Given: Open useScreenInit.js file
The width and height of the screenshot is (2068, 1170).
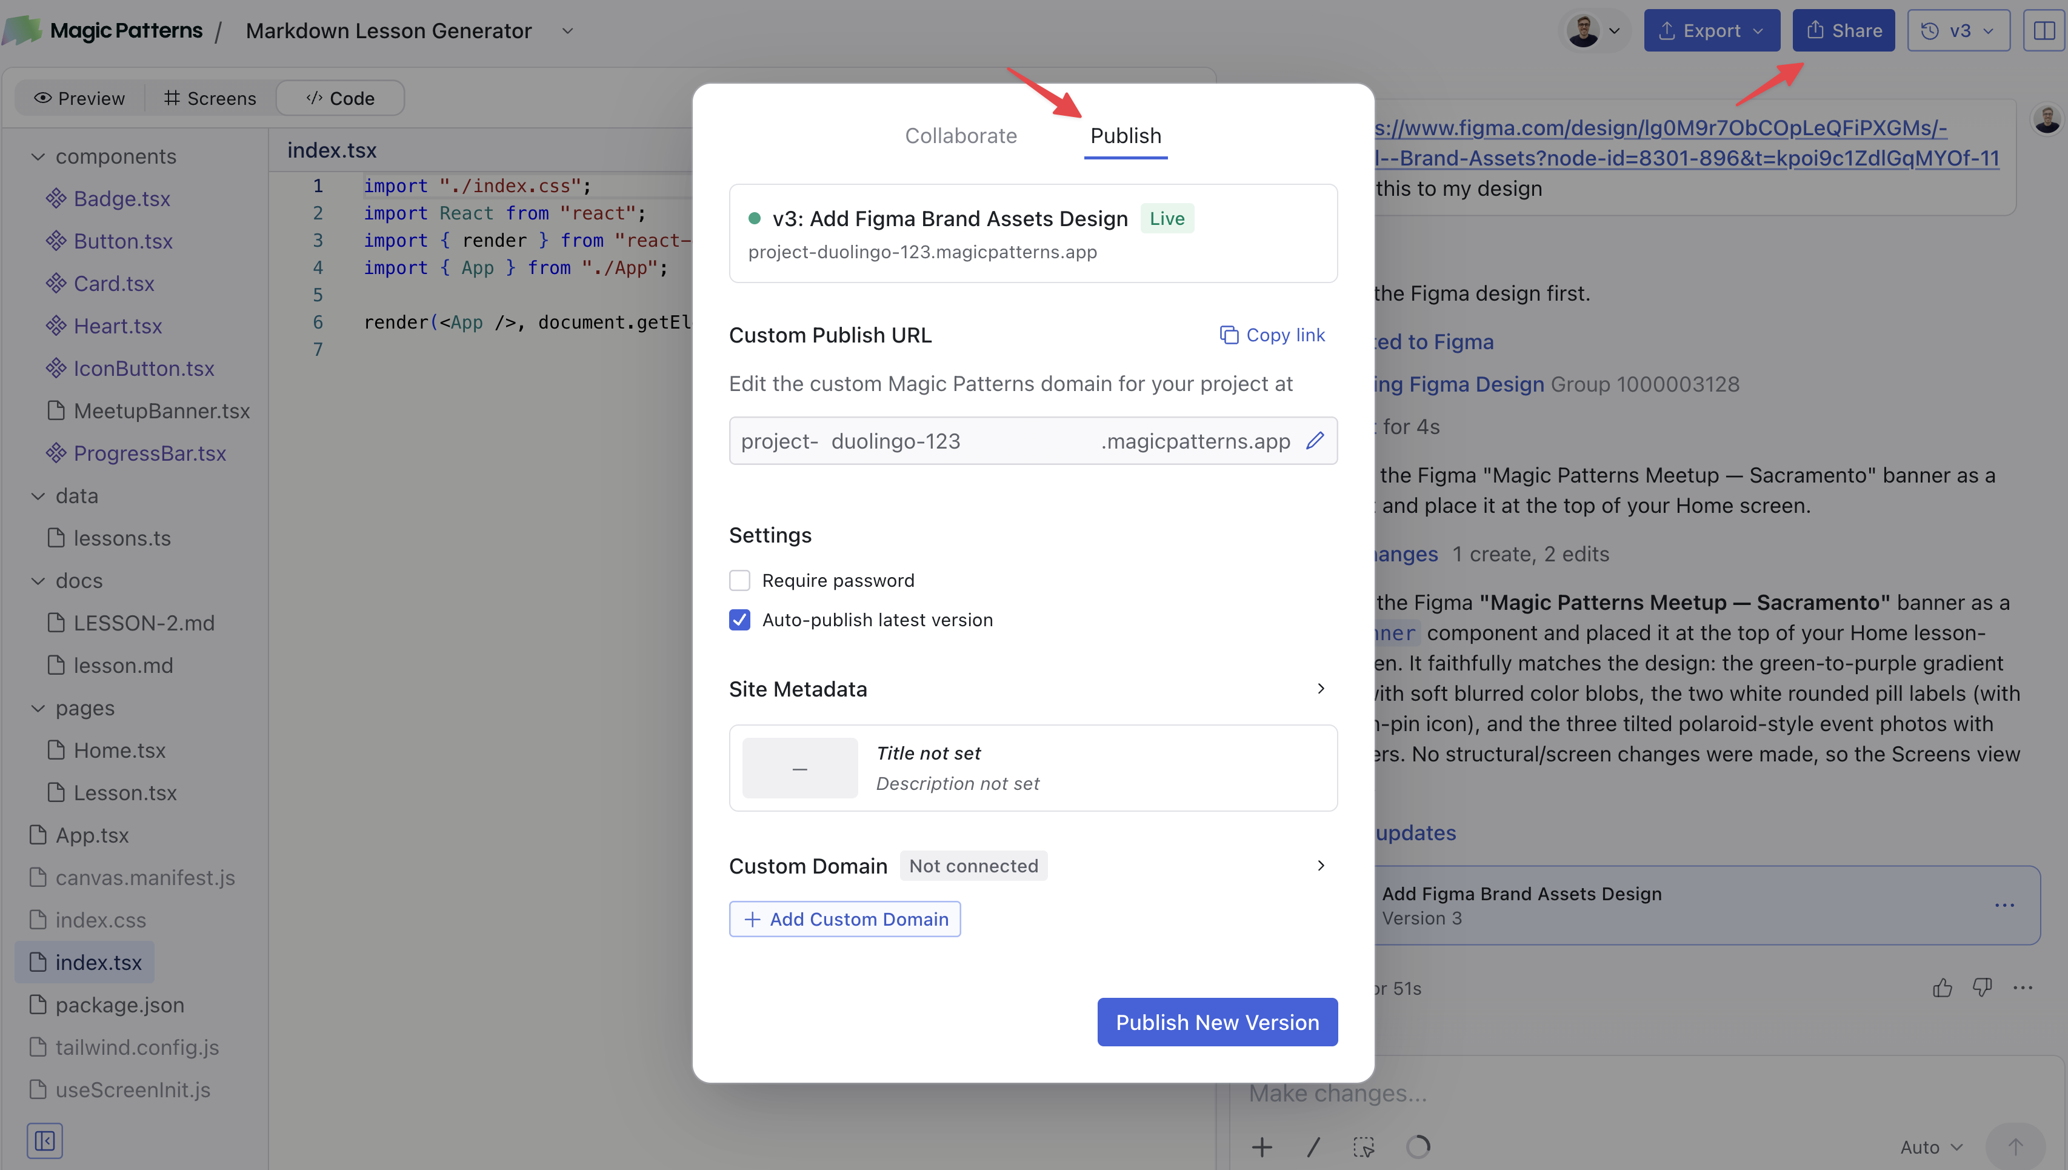Looking at the screenshot, I should [119, 1089].
